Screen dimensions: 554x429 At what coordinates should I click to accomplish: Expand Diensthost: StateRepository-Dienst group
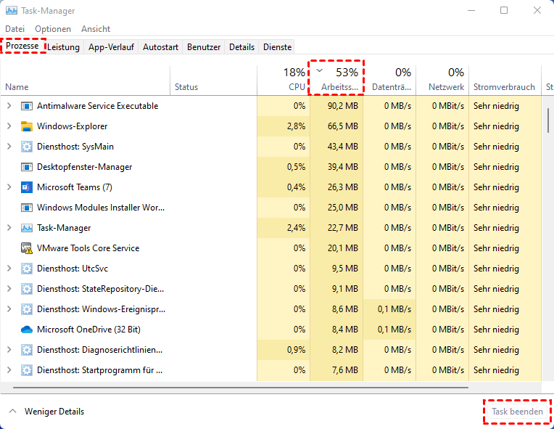tap(9, 289)
